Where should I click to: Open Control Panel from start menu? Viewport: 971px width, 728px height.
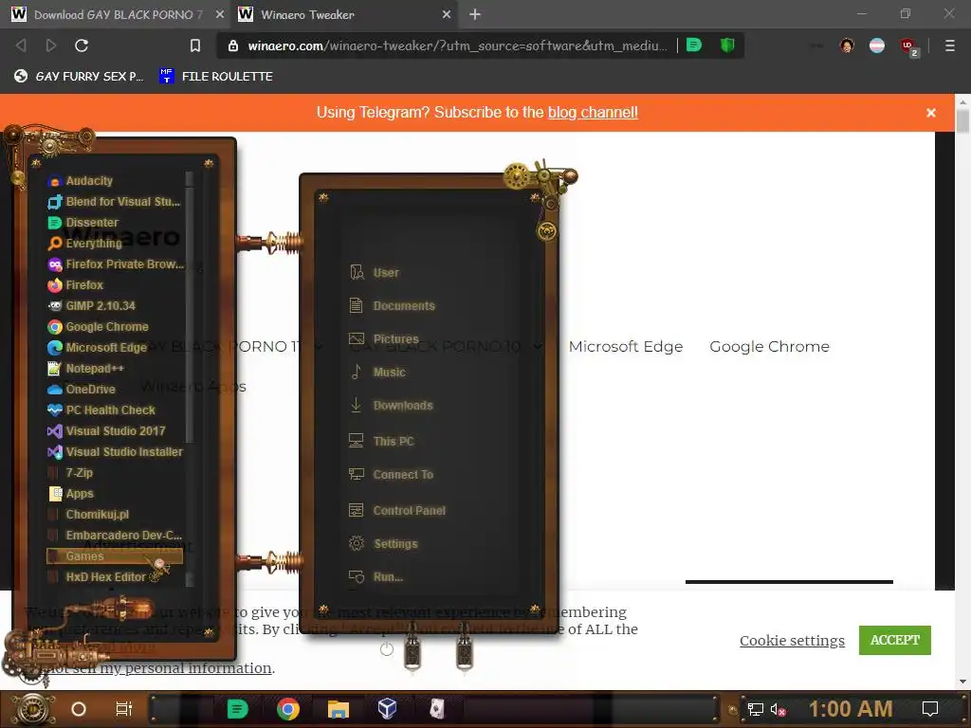click(x=397, y=511)
